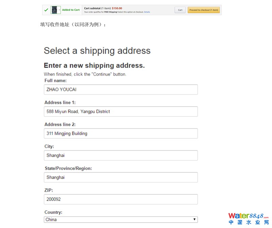The image size is (272, 228).
Task: Click the Country dropdown arrow
Action: tap(194, 220)
